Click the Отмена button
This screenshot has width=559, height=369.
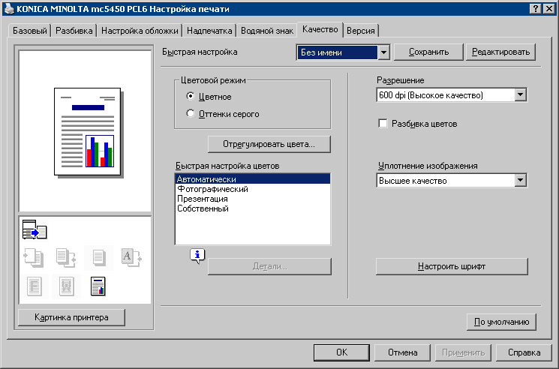(402, 352)
